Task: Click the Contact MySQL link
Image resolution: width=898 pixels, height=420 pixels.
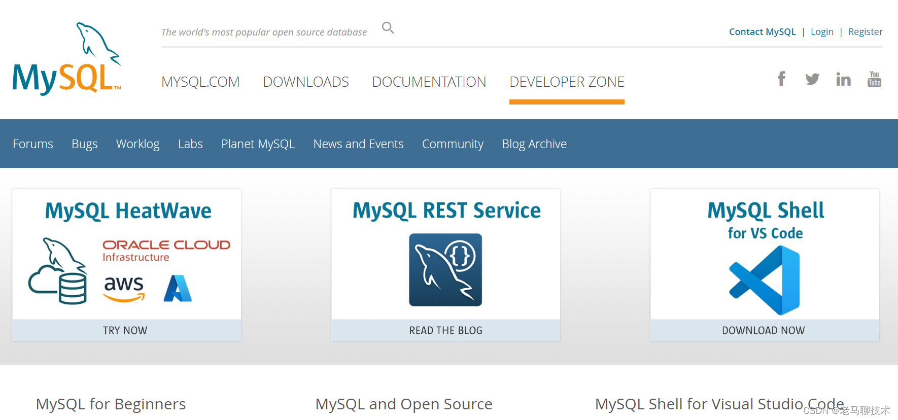Action: pos(763,32)
